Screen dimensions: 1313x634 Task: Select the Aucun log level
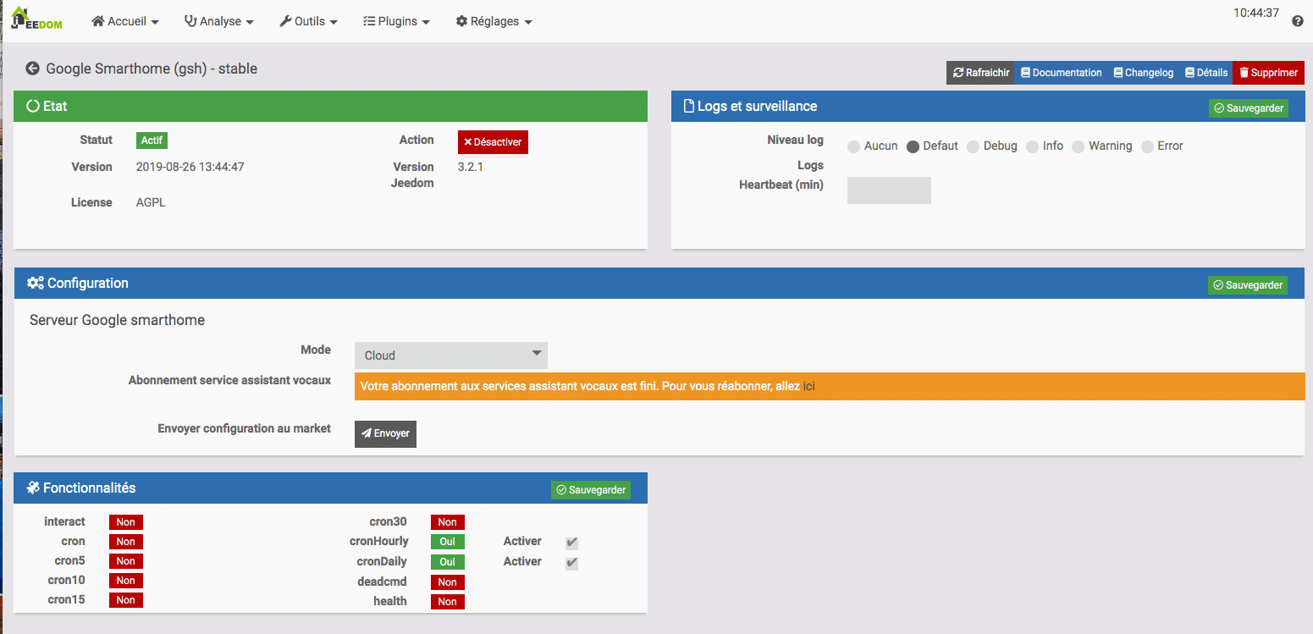(x=853, y=146)
